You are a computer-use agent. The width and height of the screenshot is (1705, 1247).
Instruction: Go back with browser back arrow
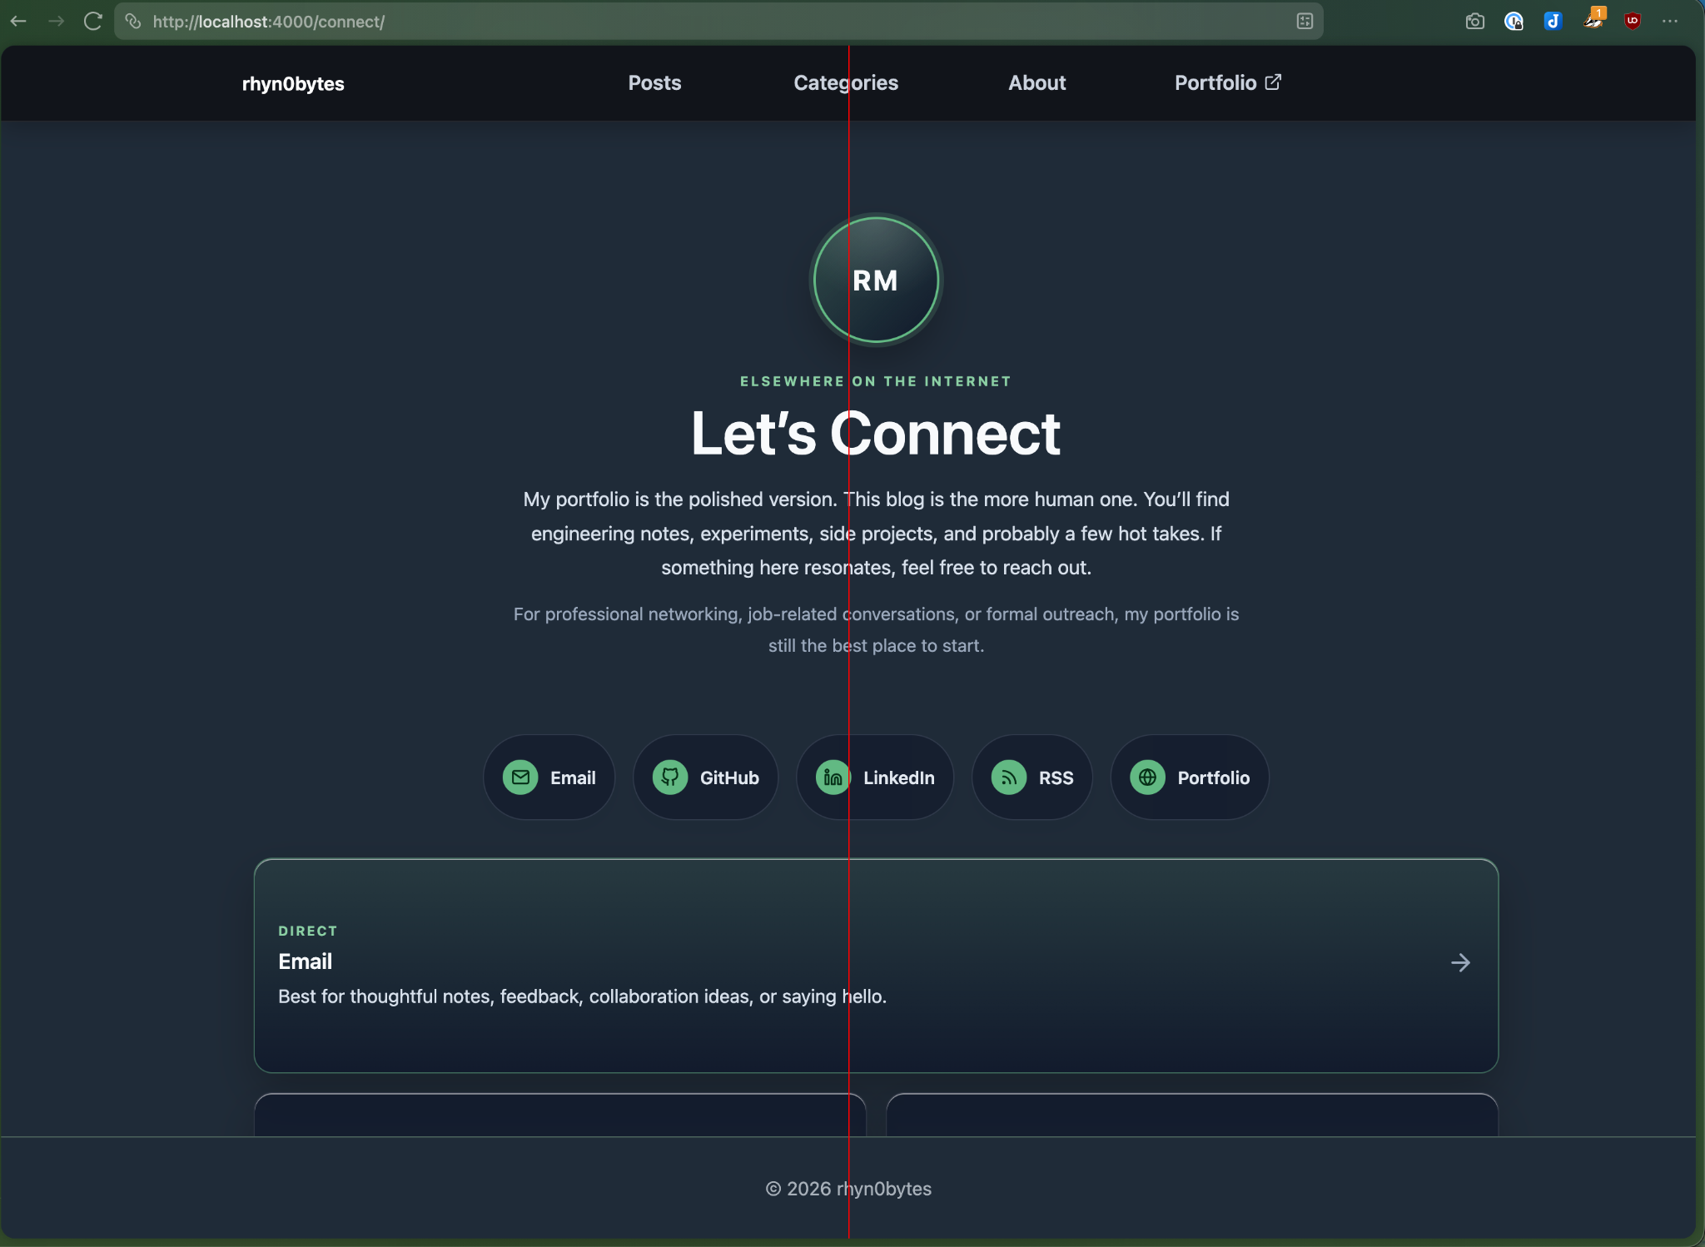[18, 22]
